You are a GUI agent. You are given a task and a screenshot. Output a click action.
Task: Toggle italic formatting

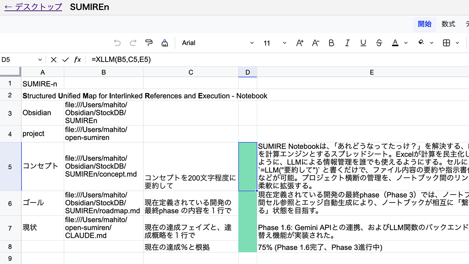pyautogui.click(x=347, y=43)
